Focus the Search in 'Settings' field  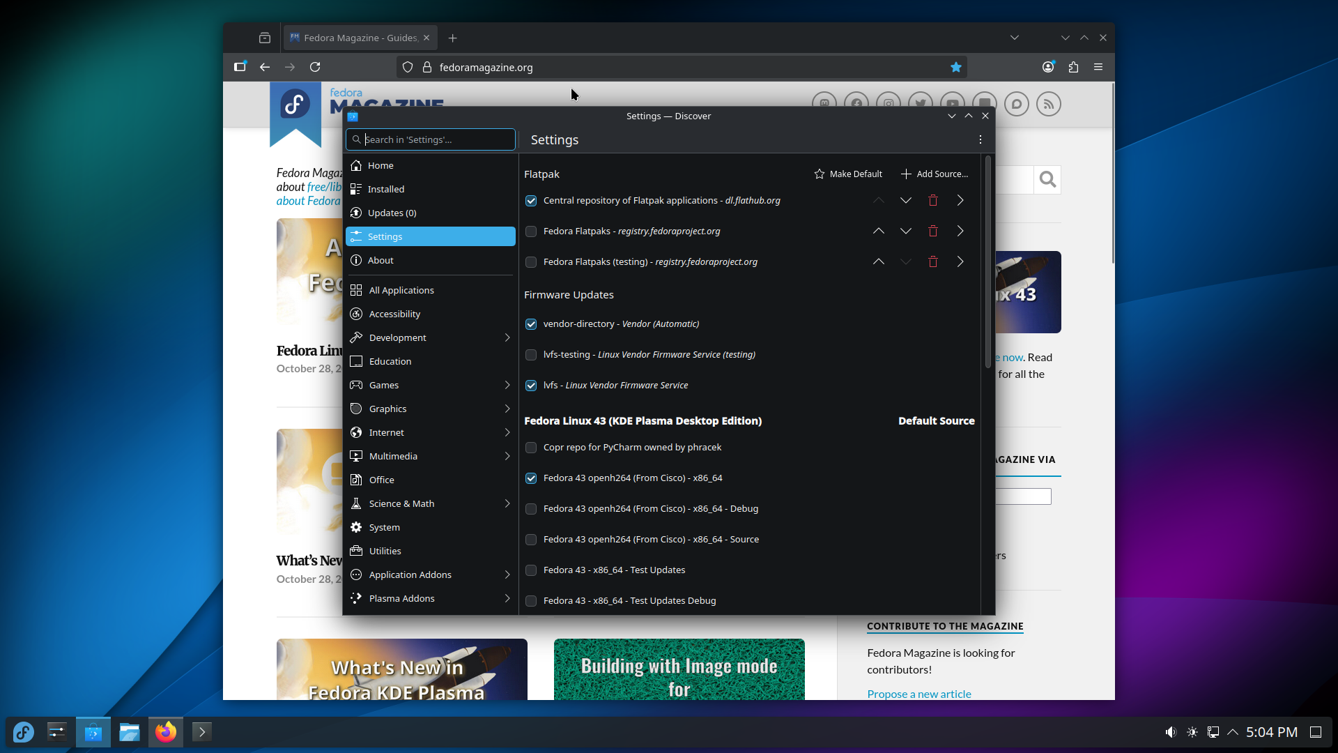pos(431,140)
